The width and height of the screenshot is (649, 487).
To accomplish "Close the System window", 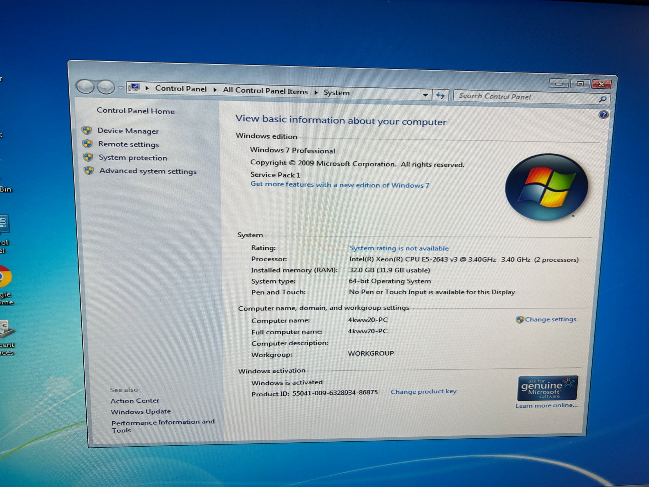I will (x=601, y=84).
